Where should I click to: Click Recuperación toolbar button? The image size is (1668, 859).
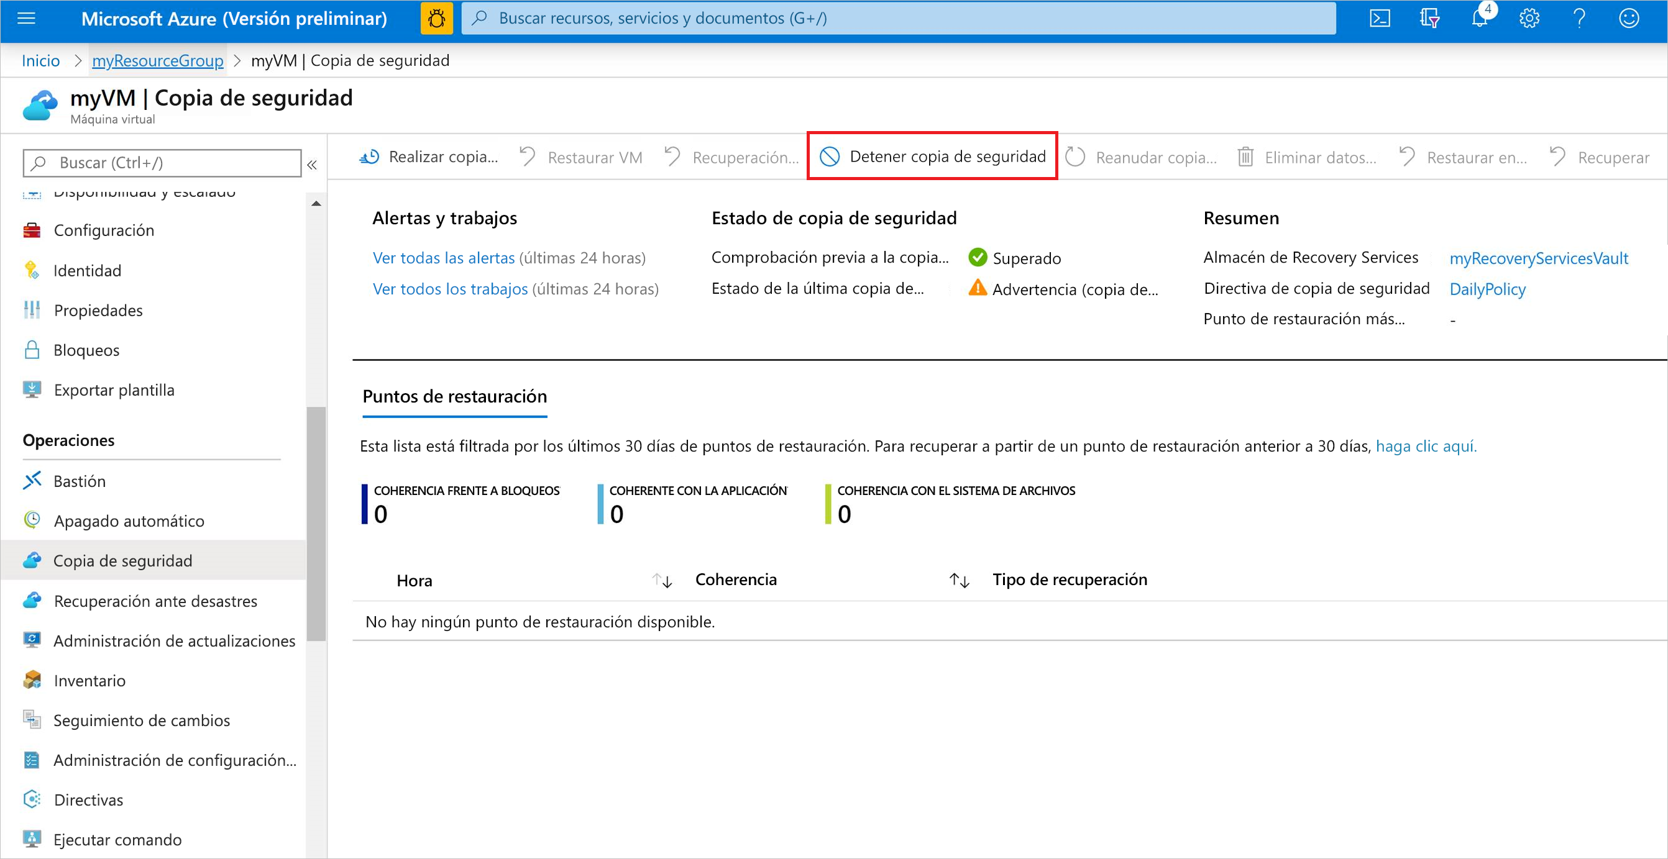click(x=731, y=157)
